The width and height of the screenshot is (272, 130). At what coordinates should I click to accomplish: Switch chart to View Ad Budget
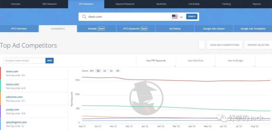[x=235, y=60]
